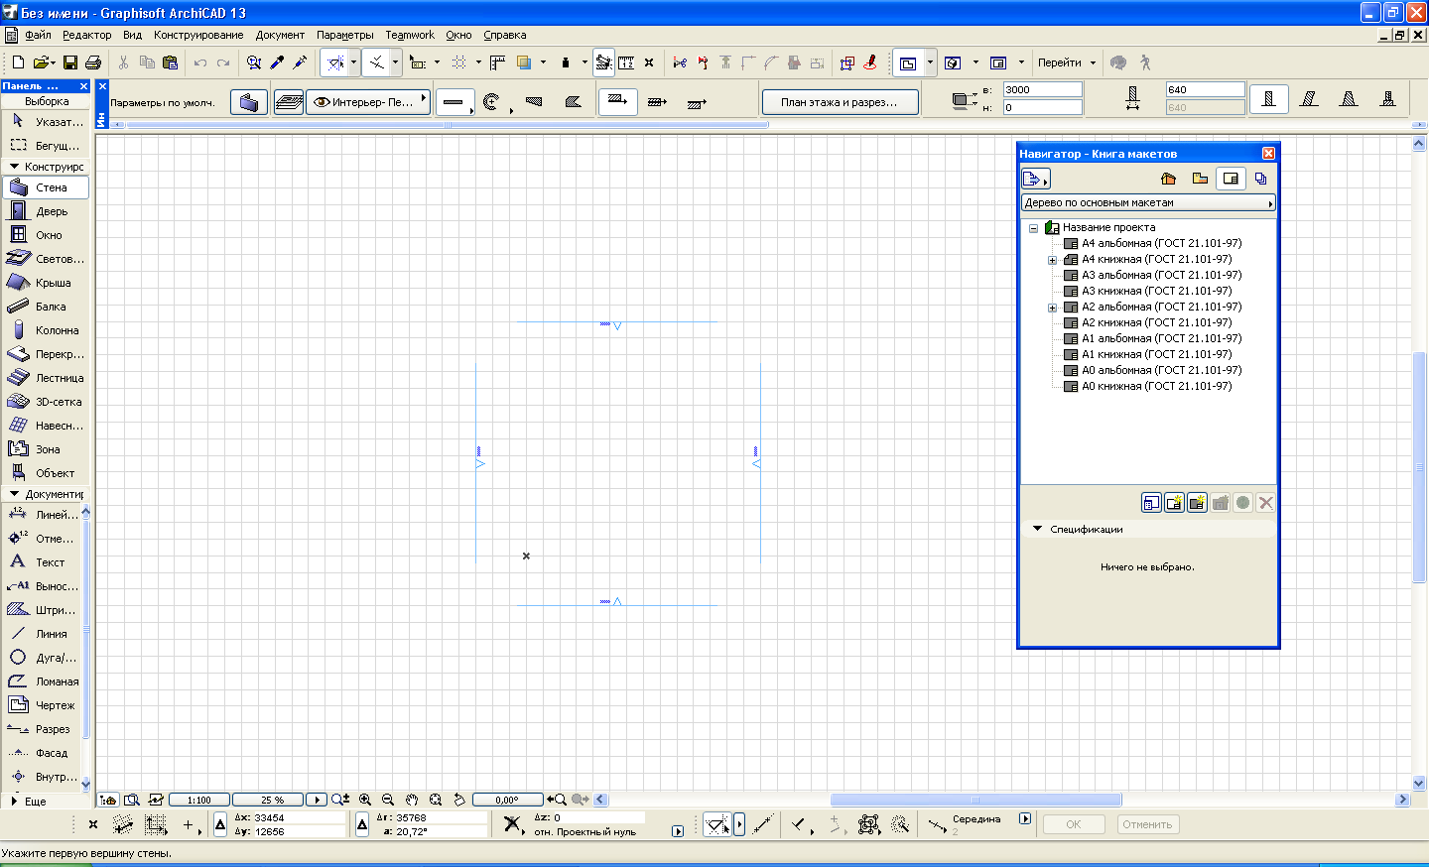Open Publisher icon in Navigator header
Image resolution: width=1429 pixels, height=867 pixels.
1260,179
